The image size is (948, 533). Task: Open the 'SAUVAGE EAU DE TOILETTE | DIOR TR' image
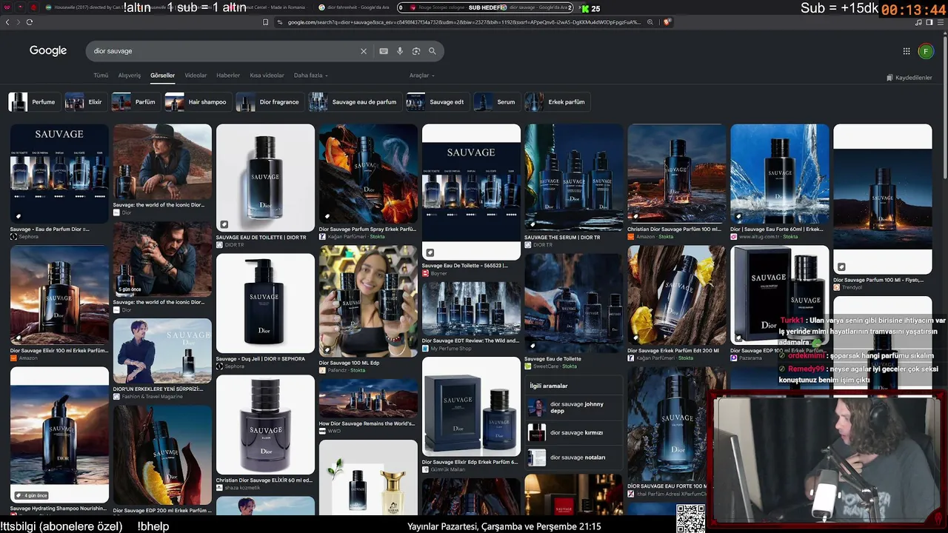point(265,178)
